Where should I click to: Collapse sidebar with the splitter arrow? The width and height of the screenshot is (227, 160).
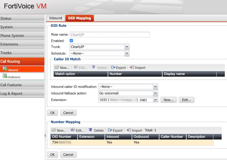point(45,136)
